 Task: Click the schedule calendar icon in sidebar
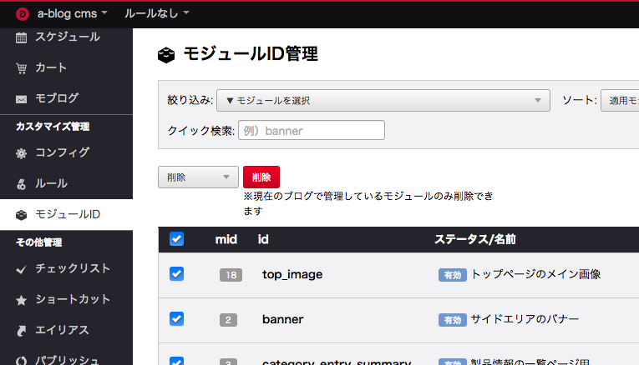coord(22,37)
